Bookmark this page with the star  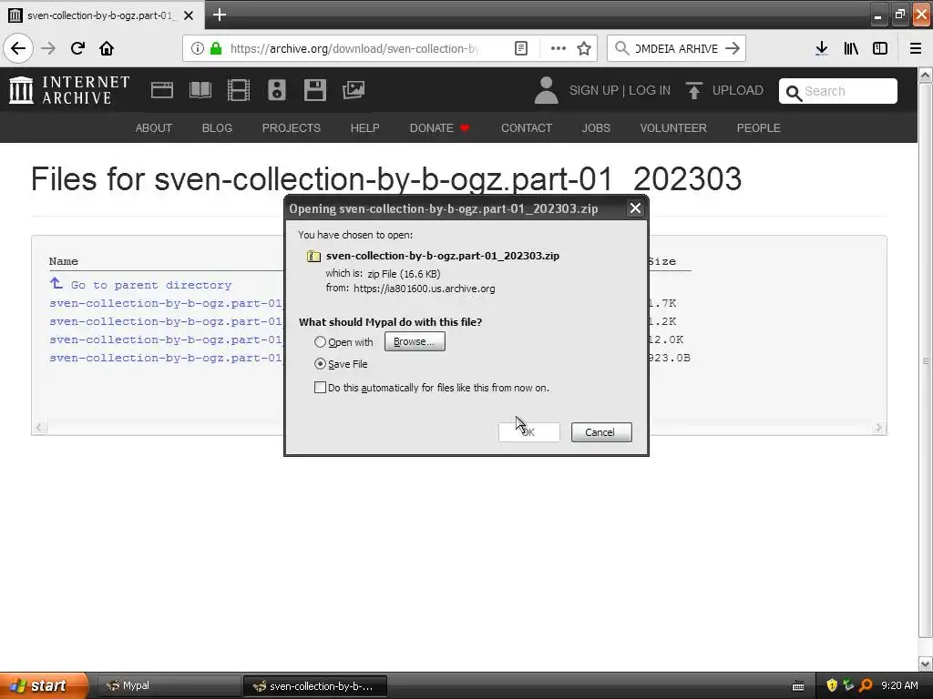click(x=584, y=48)
